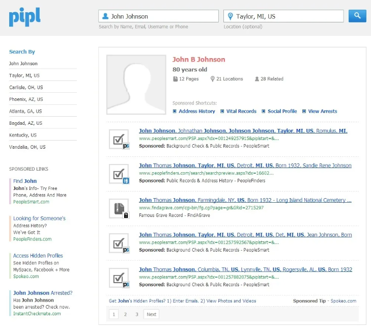Click PeopleSmart.com green URL in sidebar

click(31, 202)
